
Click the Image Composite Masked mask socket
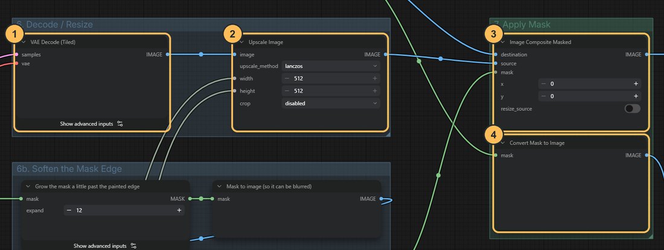point(496,73)
